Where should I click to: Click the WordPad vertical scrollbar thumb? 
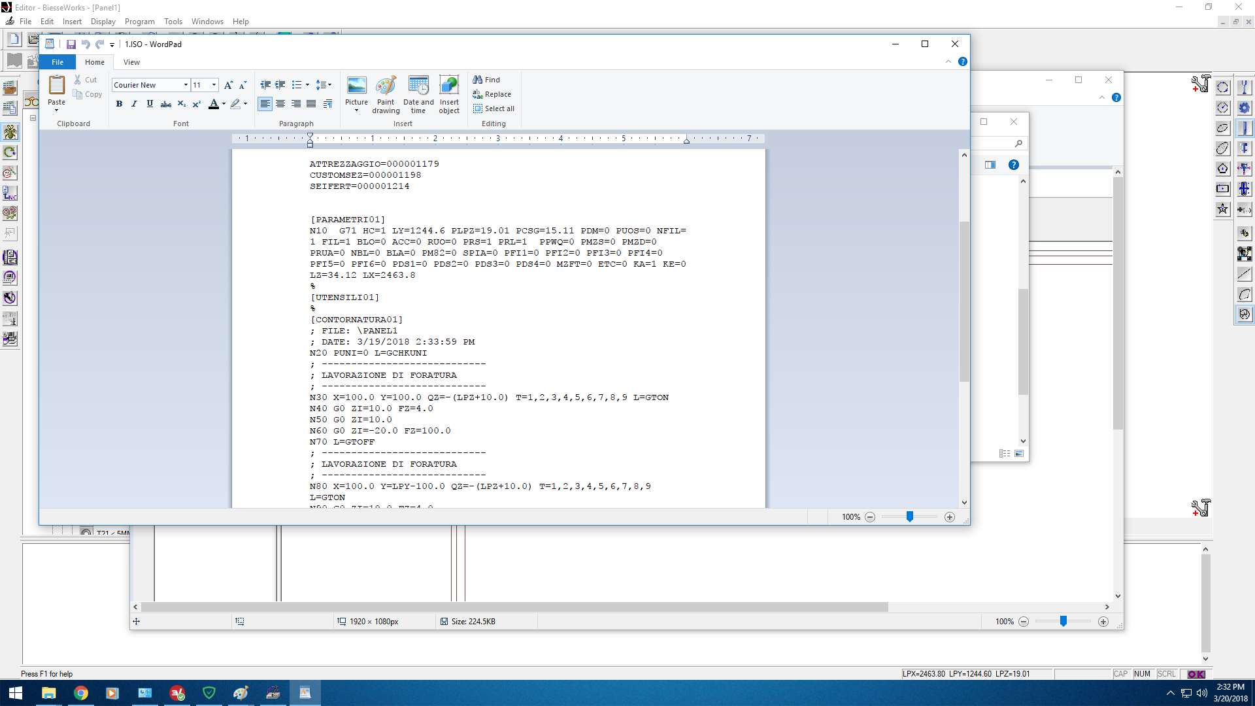click(964, 301)
